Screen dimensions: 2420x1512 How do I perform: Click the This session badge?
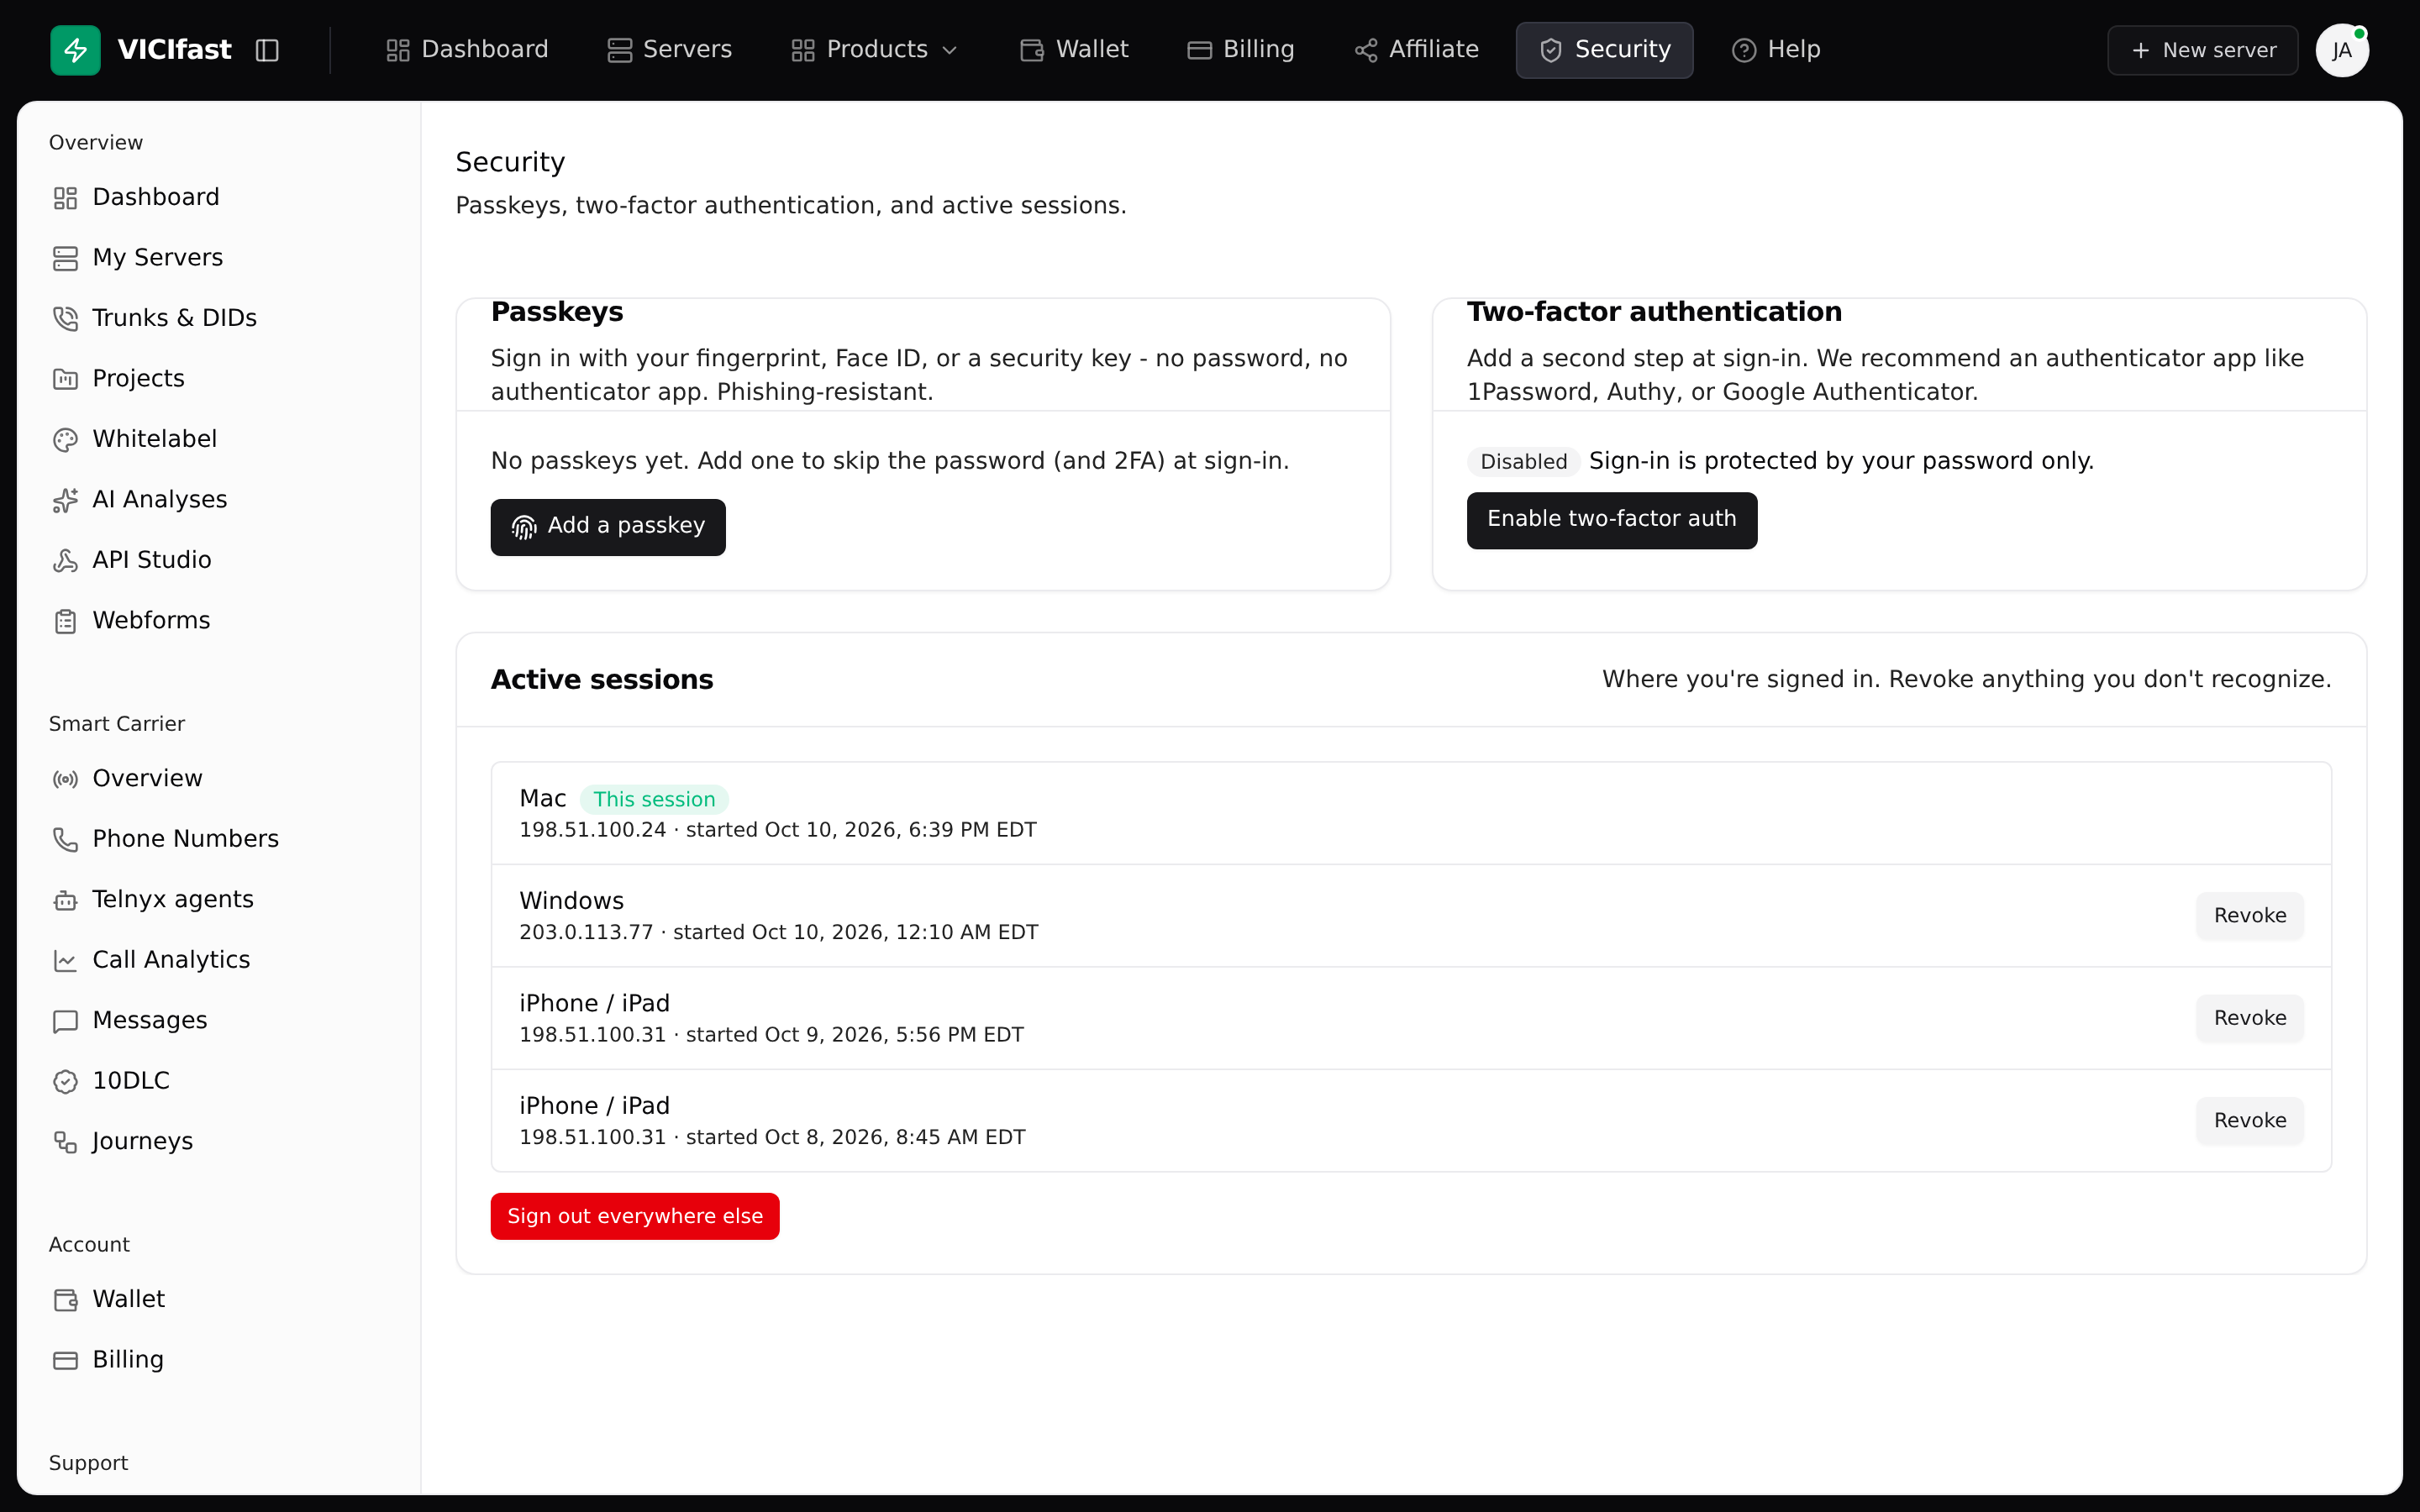coord(654,799)
